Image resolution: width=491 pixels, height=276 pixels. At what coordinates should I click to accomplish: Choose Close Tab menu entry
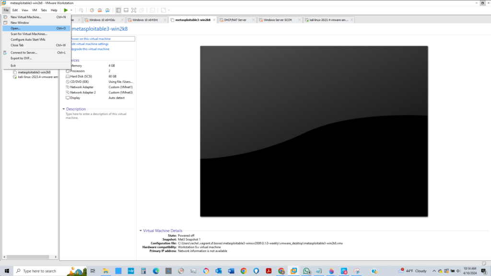click(x=36, y=46)
